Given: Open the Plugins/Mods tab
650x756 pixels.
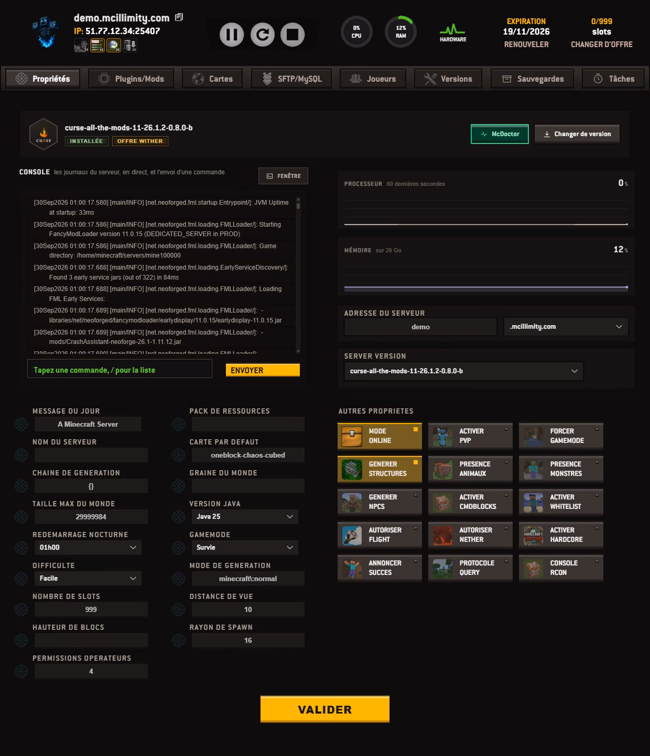Looking at the screenshot, I should pyautogui.click(x=132, y=79).
